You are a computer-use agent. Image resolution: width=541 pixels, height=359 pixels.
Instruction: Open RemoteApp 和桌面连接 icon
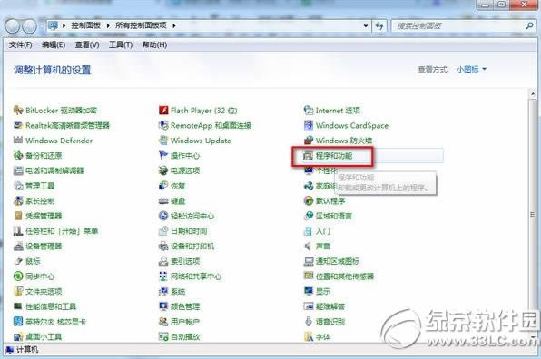[163, 125]
